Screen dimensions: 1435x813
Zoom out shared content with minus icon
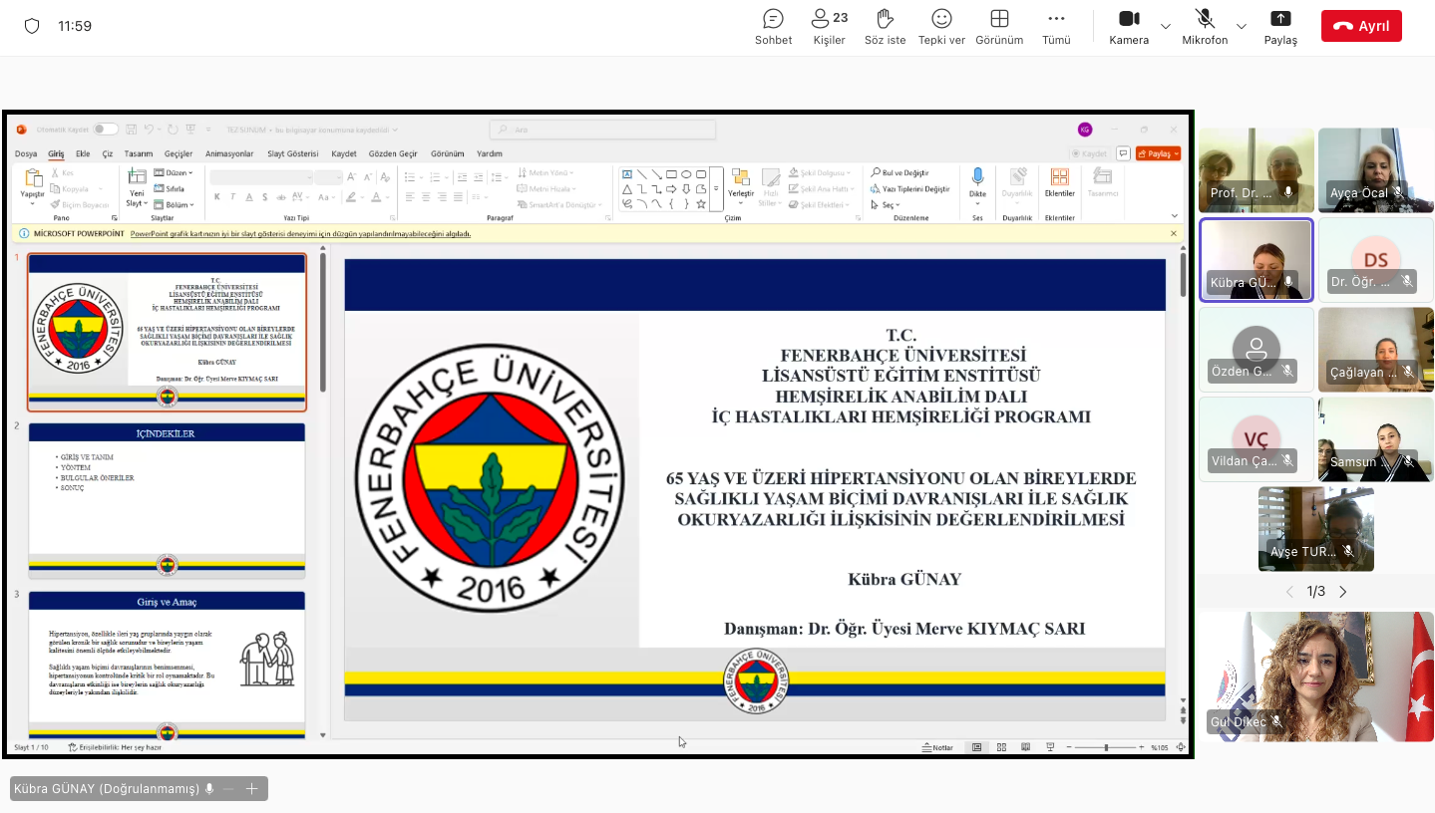coord(228,789)
